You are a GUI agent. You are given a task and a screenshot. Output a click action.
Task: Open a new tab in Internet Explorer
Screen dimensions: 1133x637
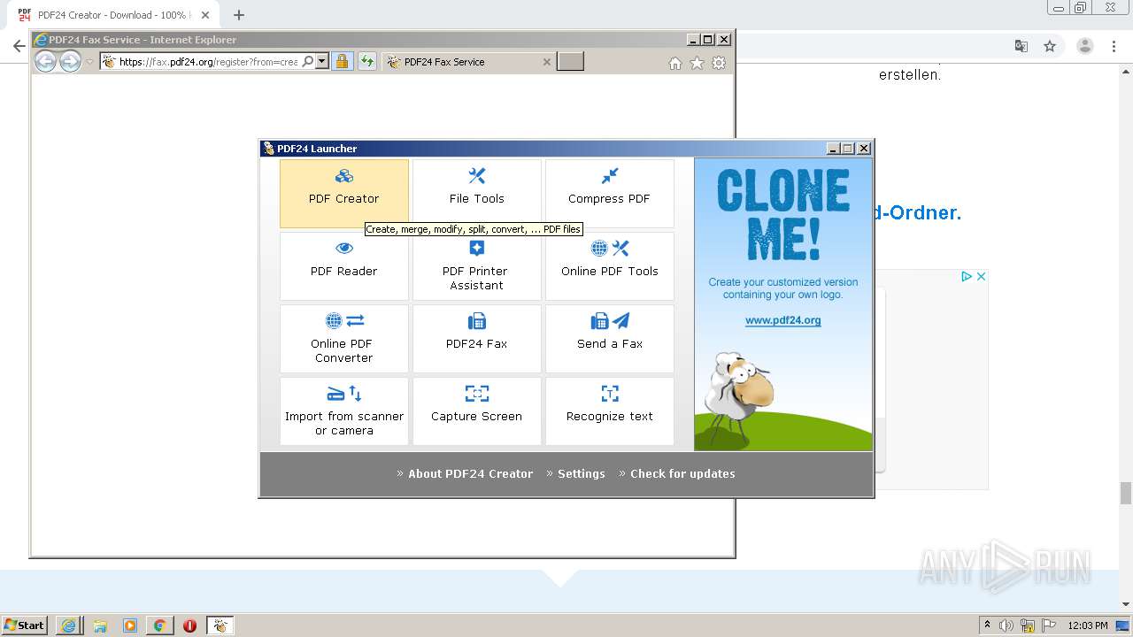coord(570,61)
